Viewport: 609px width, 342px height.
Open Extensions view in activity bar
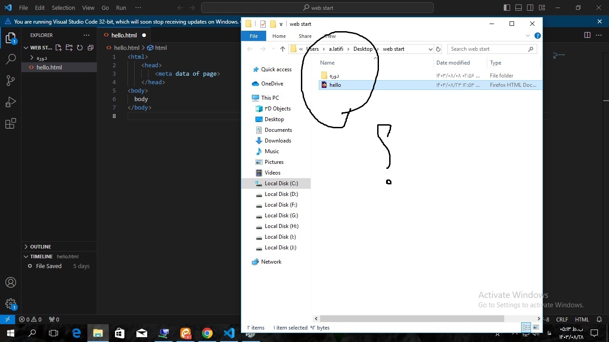pyautogui.click(x=11, y=123)
